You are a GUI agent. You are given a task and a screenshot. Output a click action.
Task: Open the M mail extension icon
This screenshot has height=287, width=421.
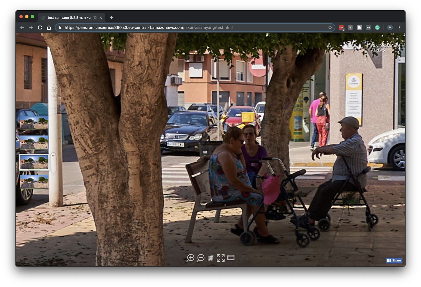point(368,27)
